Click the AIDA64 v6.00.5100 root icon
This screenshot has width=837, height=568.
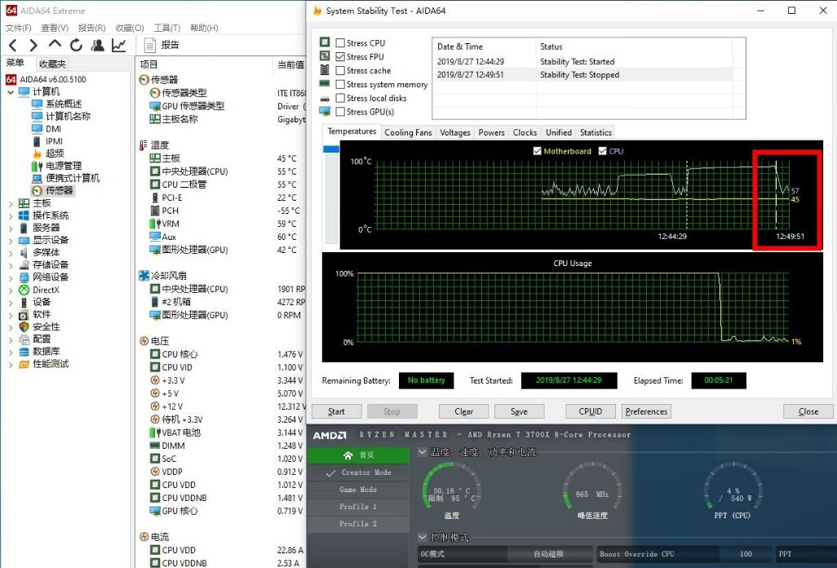[11, 79]
